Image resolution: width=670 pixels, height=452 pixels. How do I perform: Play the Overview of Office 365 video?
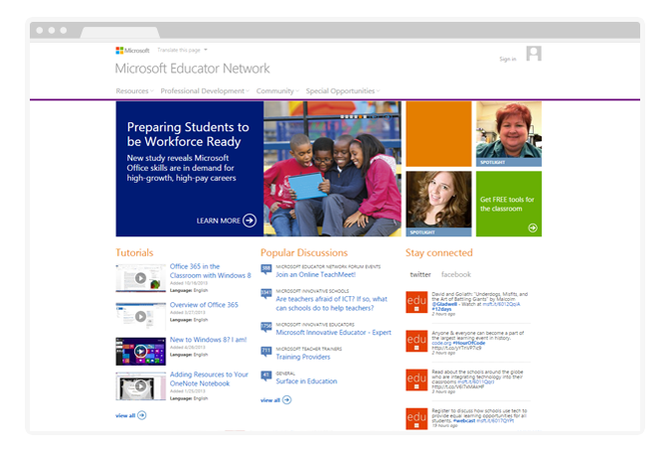(x=140, y=316)
